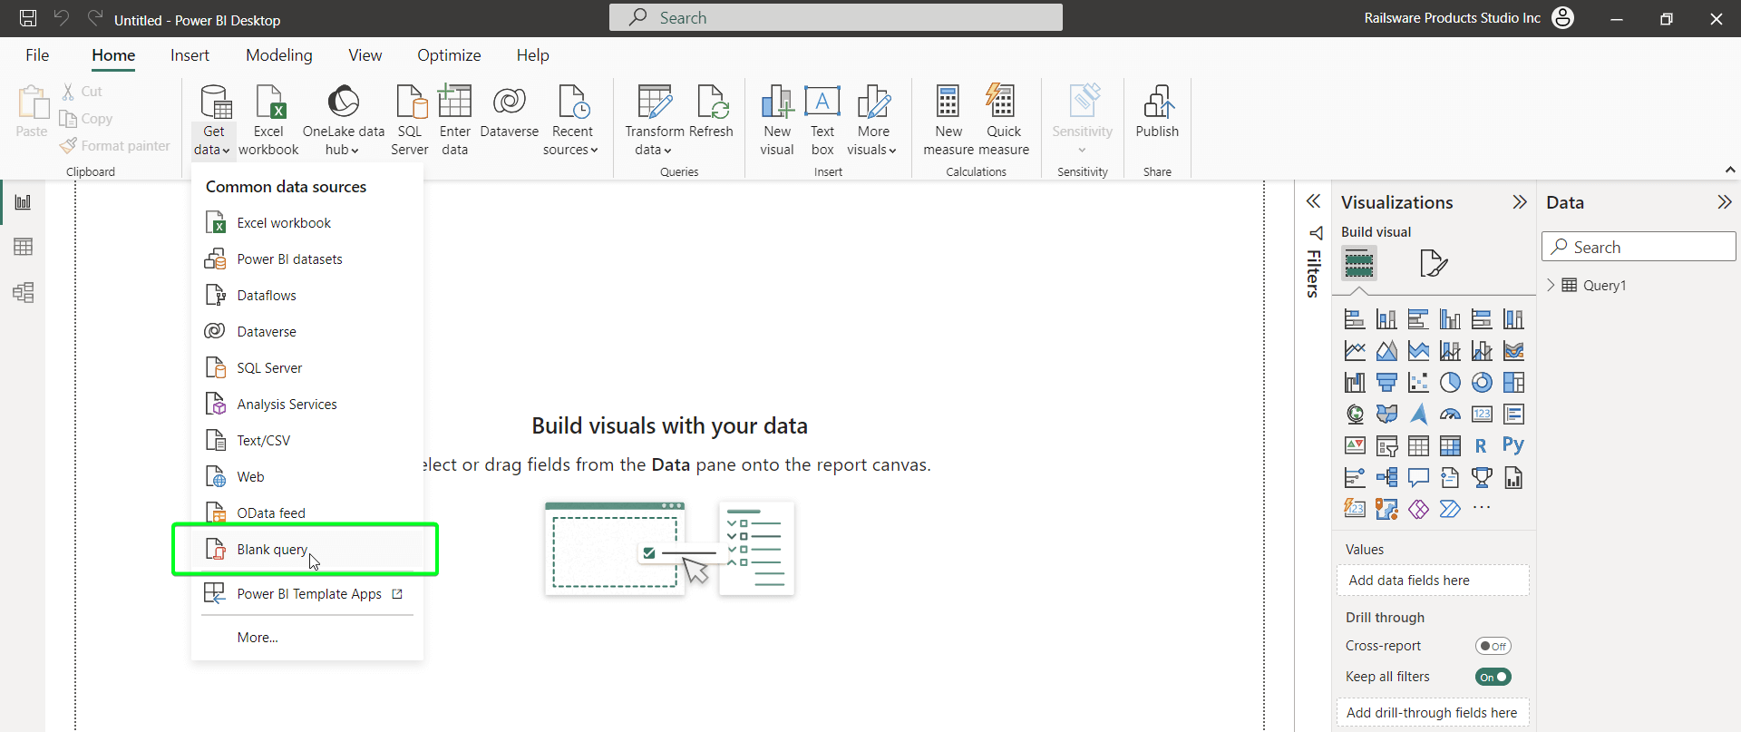The image size is (1741, 732).
Task: Expand the Query1 table in Data pane
Action: click(1551, 285)
